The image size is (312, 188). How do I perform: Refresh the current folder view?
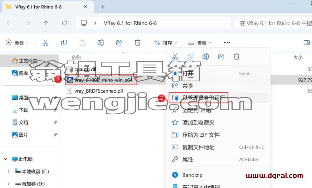[64, 23]
